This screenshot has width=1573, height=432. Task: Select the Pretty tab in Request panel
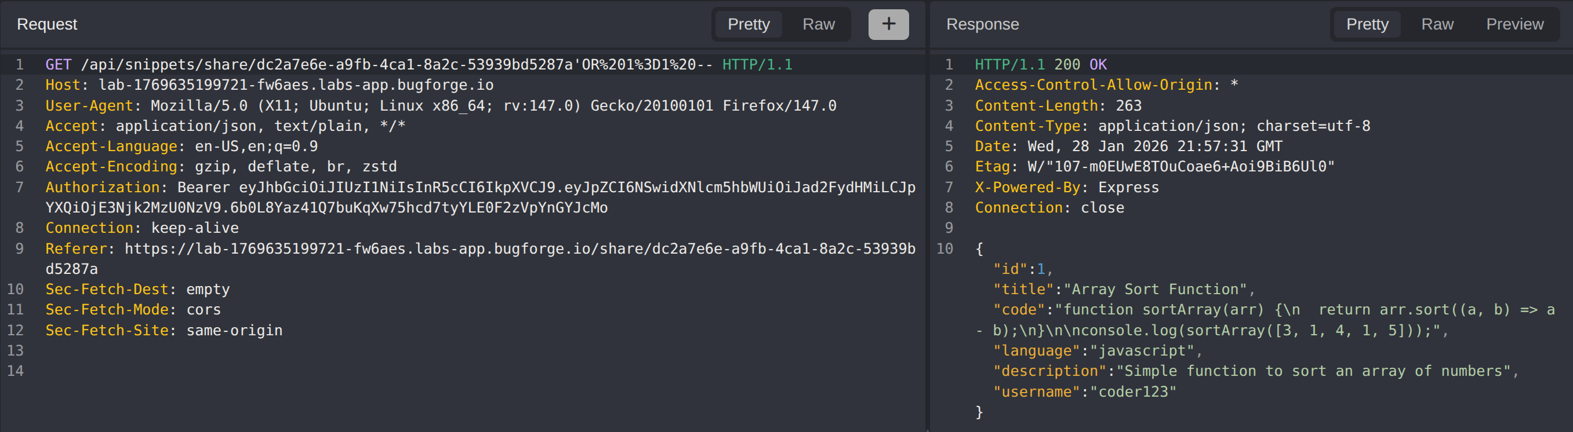pyautogui.click(x=748, y=24)
